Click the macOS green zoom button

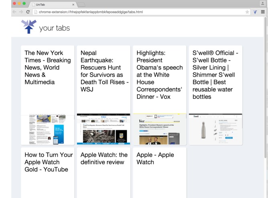(24, 3)
